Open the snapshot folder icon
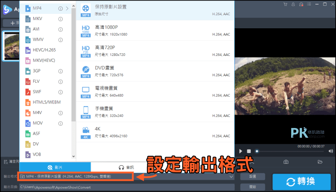 click(320, 162)
